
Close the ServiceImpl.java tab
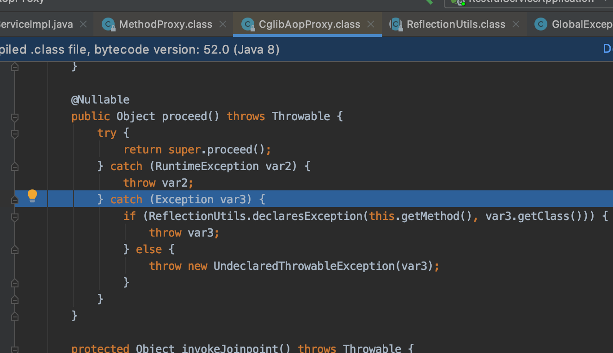coord(83,24)
